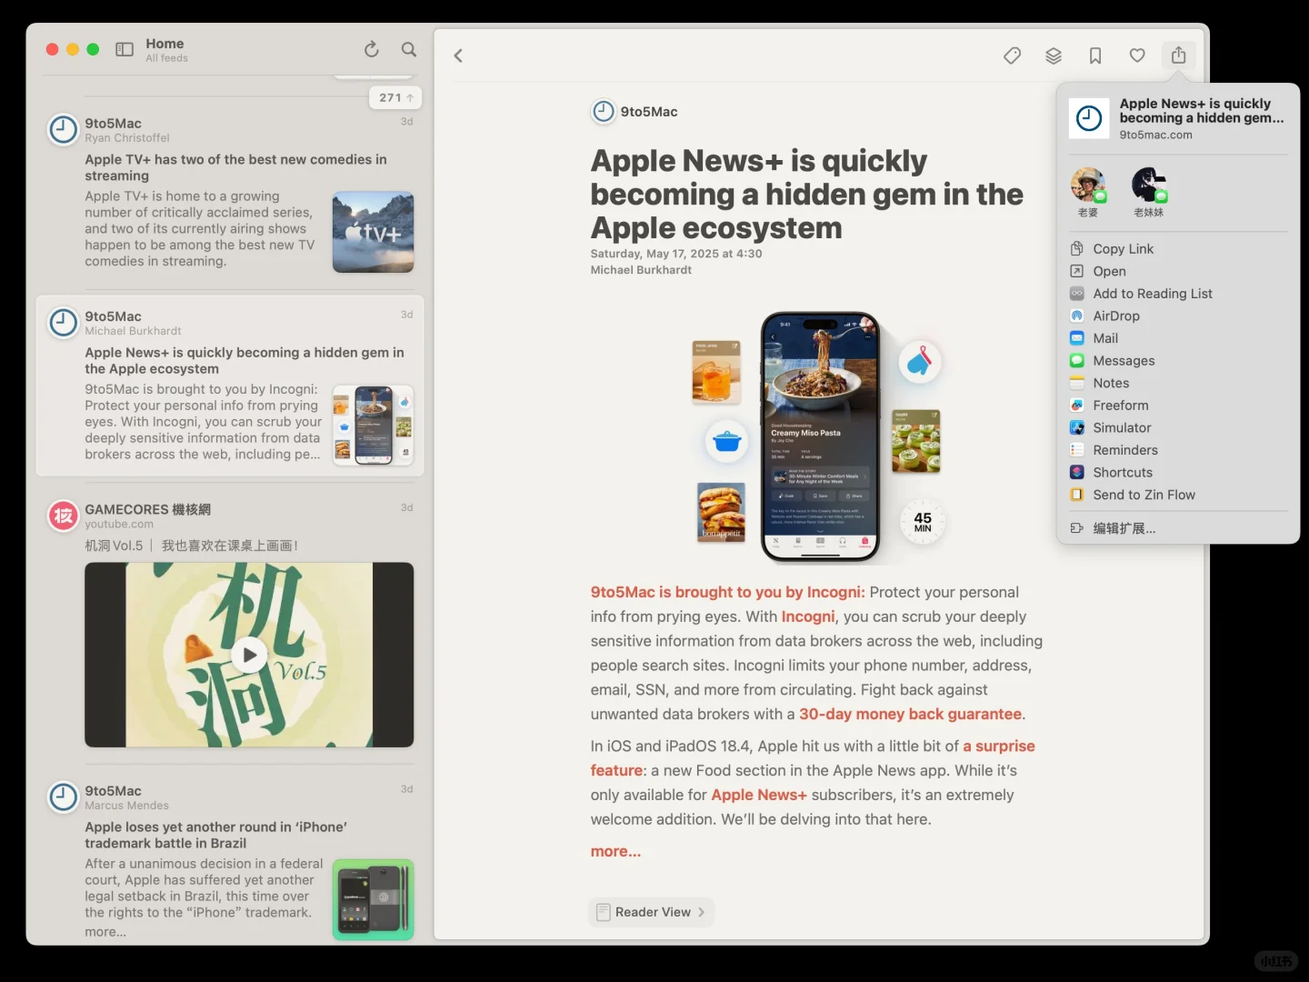1309x982 pixels.
Task: Open 编辑扩展... extensions editor
Action: click(x=1178, y=528)
